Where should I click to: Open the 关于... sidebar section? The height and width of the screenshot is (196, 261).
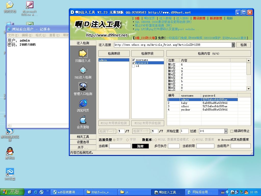83,147
